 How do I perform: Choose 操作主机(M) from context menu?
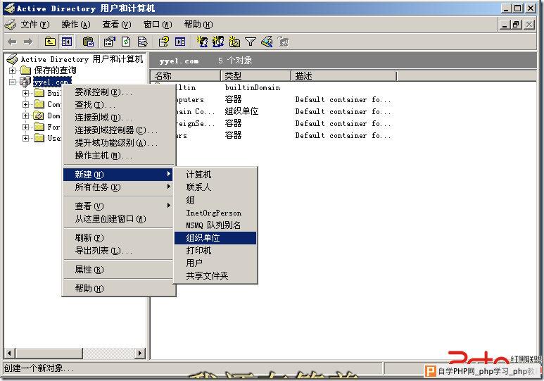click(118, 156)
